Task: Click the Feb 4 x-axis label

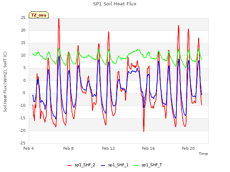Action: click(28, 148)
